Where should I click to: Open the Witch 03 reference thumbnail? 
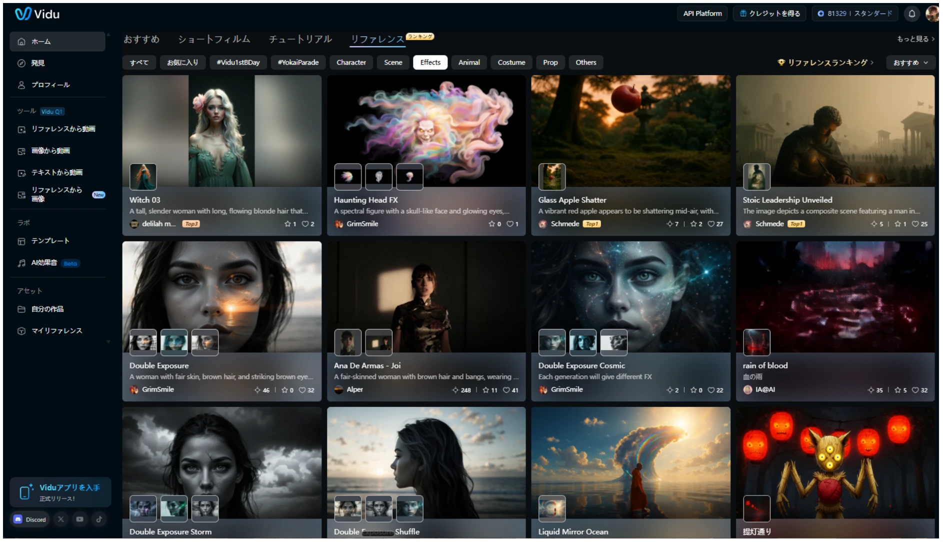point(143,176)
